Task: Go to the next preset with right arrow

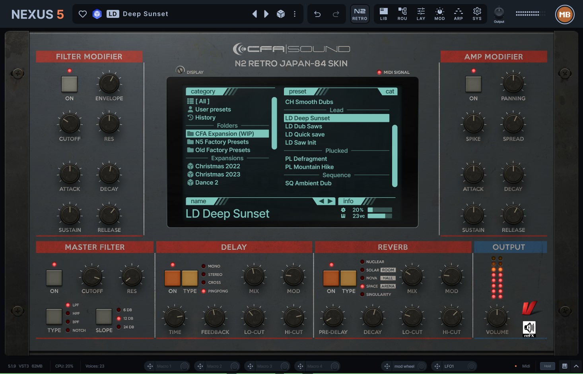Action: tap(266, 14)
